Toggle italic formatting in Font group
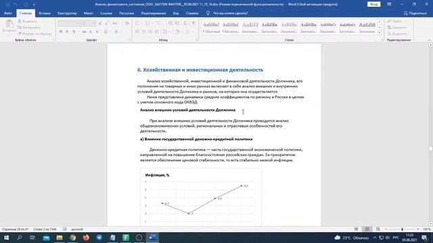The width and height of the screenshot is (433, 243). [67, 32]
